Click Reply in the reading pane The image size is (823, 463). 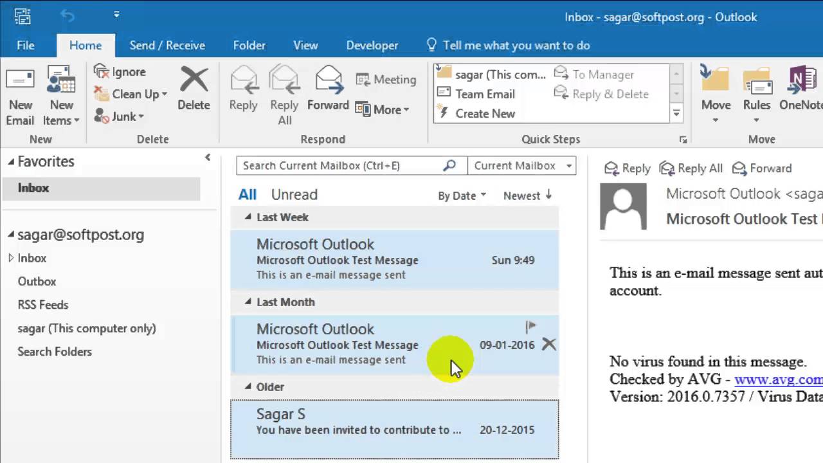pyautogui.click(x=628, y=168)
